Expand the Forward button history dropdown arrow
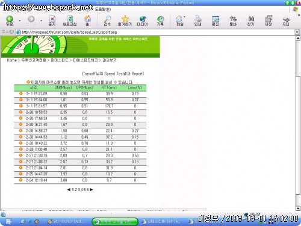The width and height of the screenshot is (301, 226). tap(41, 20)
